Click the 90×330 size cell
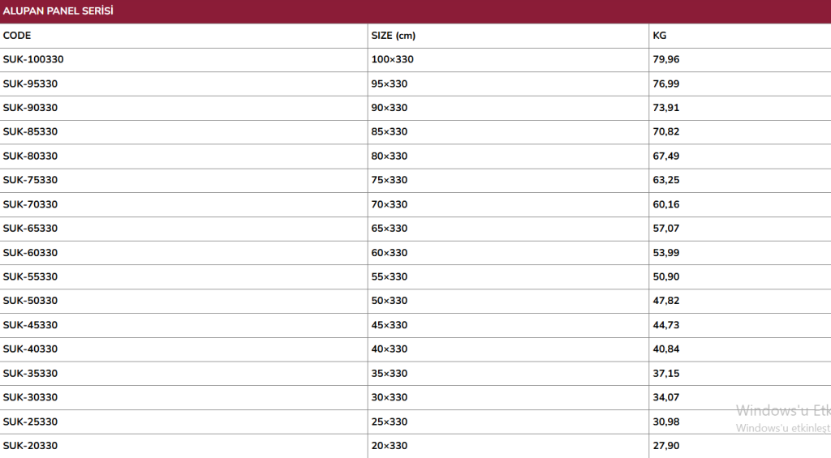Image resolution: width=831 pixels, height=458 pixels. (390, 108)
